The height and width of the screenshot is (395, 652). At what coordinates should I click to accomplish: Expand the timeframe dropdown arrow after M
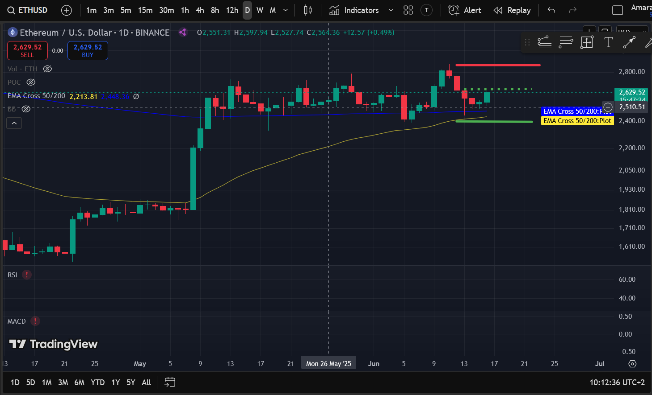[286, 10]
